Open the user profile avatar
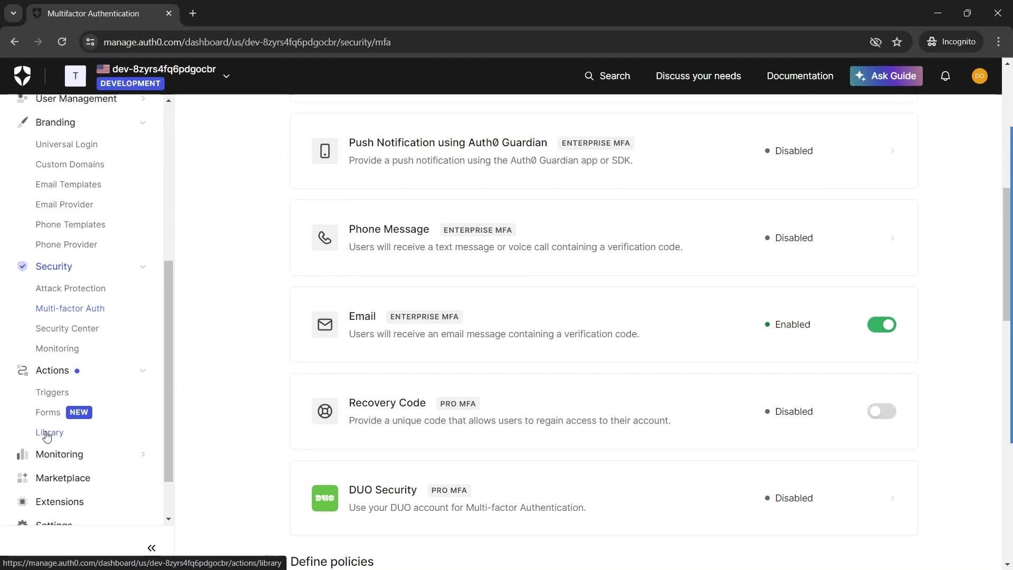The height and width of the screenshot is (570, 1013). click(980, 76)
